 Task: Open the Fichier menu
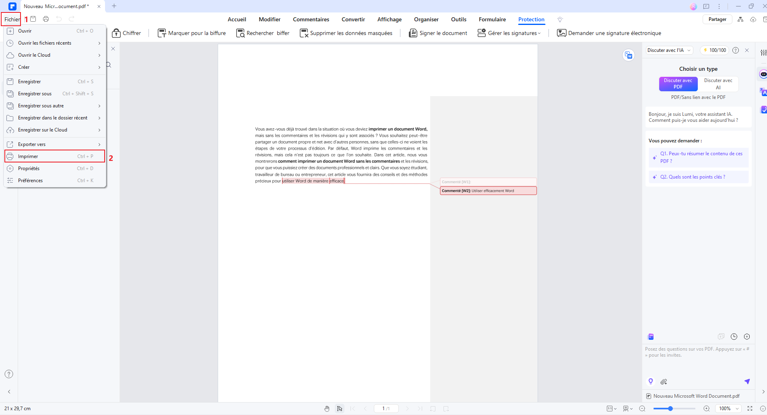12,19
